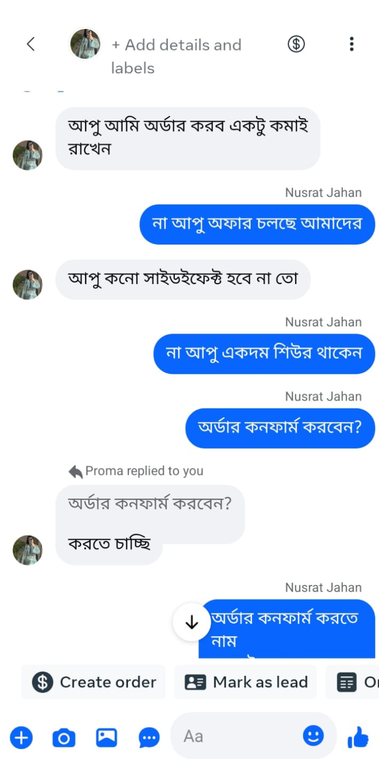Open the payments dollar icon in header

coord(296,44)
